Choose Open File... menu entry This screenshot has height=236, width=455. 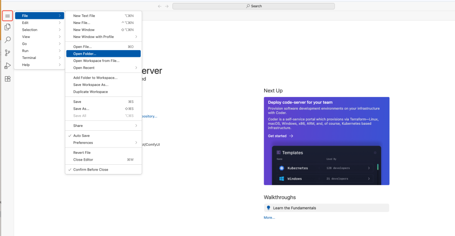[x=103, y=47]
